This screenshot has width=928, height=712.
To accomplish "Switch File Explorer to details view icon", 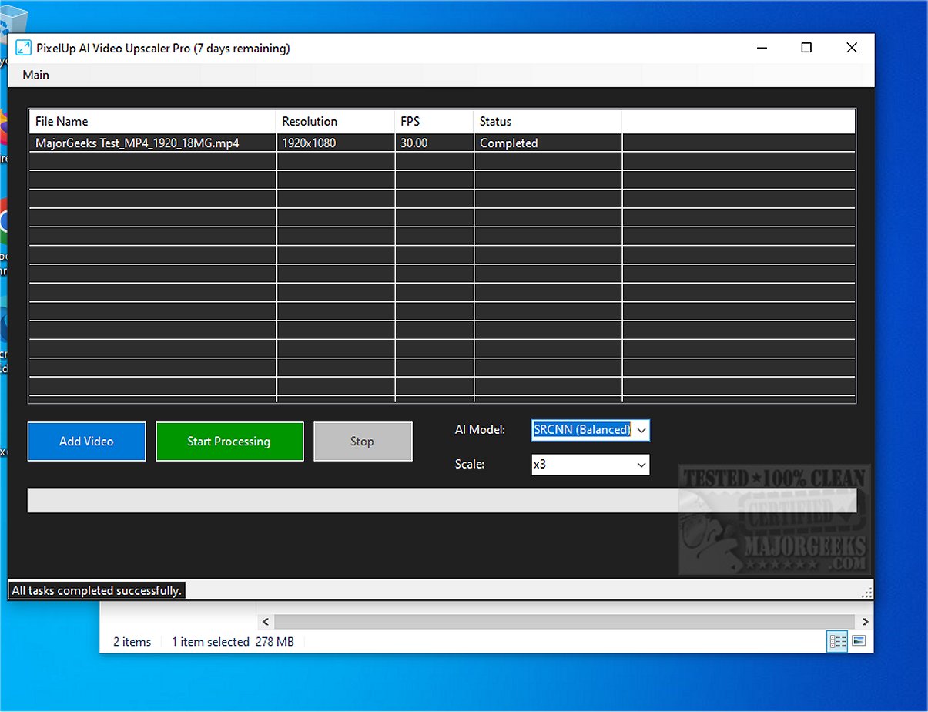I will tap(837, 641).
